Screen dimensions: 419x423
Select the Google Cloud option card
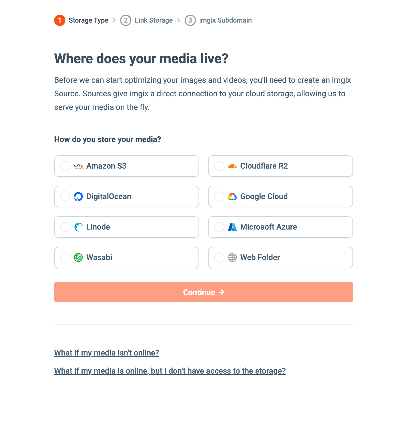(281, 197)
